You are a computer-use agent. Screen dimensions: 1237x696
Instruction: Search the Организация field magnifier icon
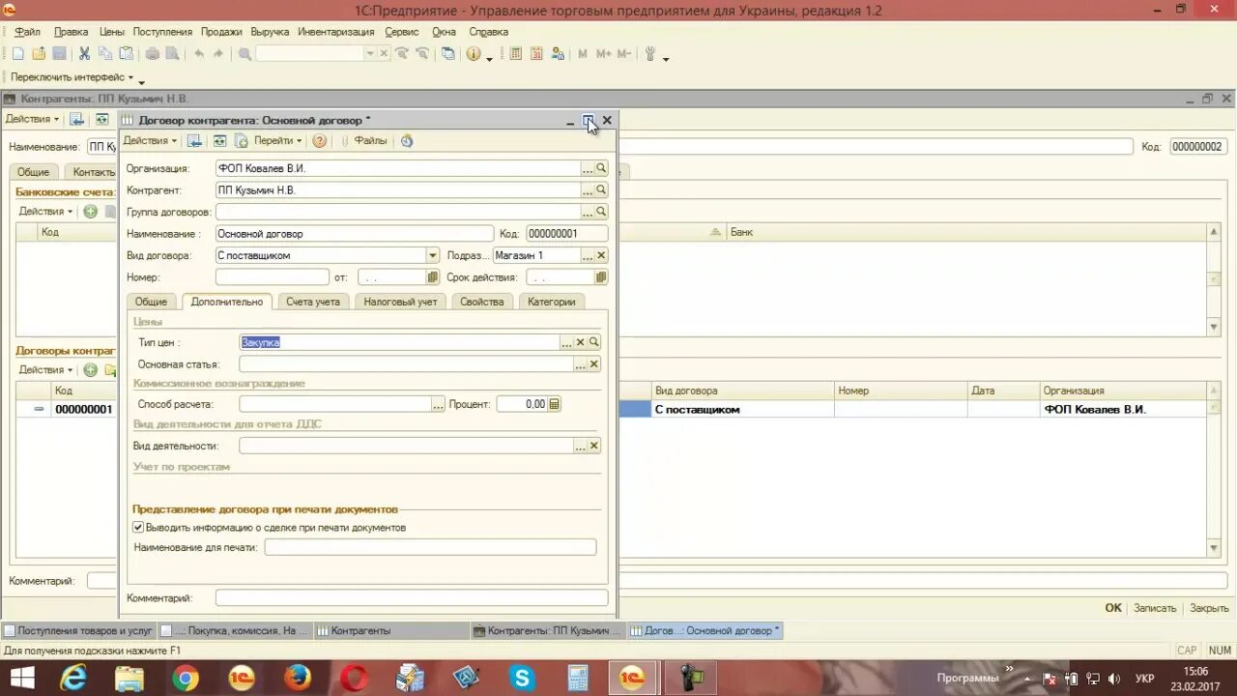(601, 168)
